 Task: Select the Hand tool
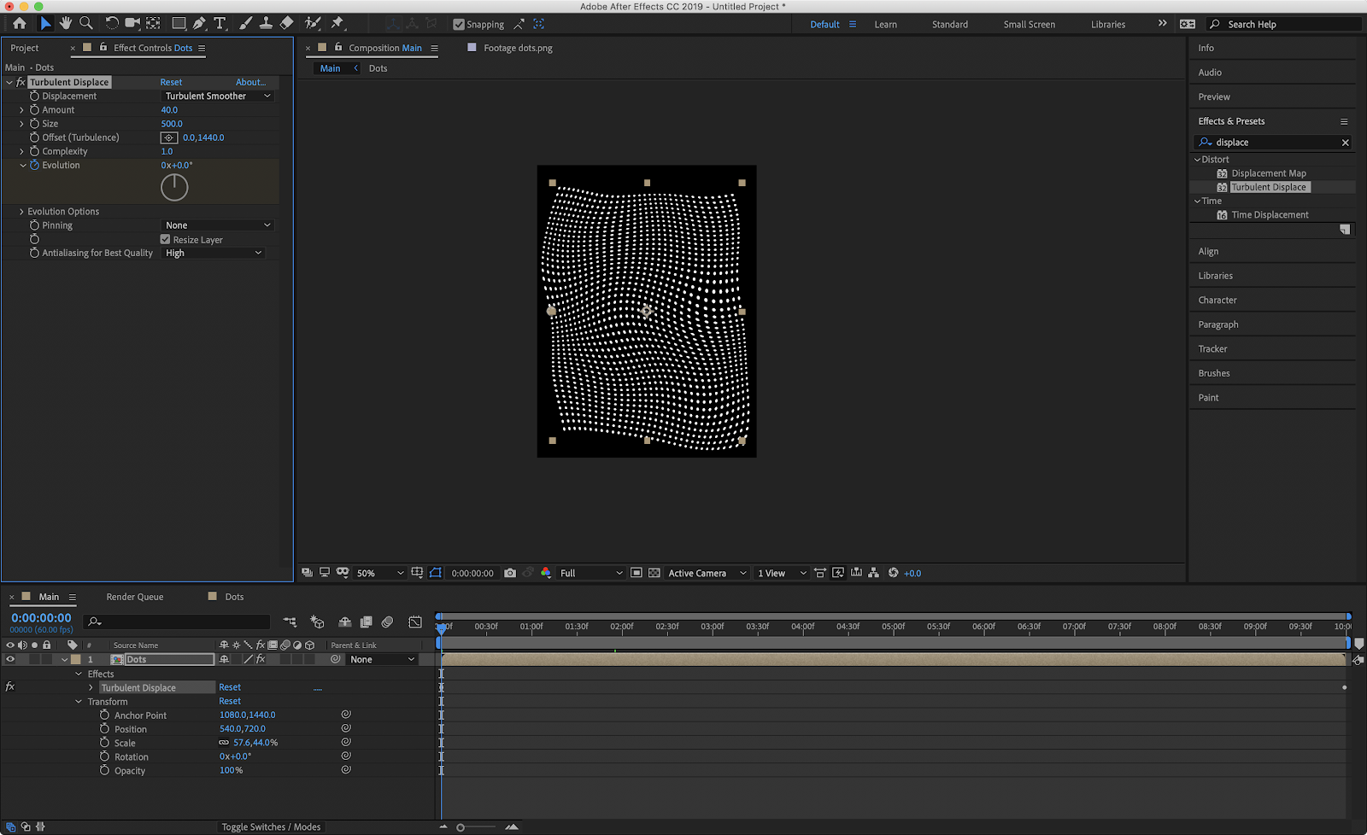[x=66, y=23]
